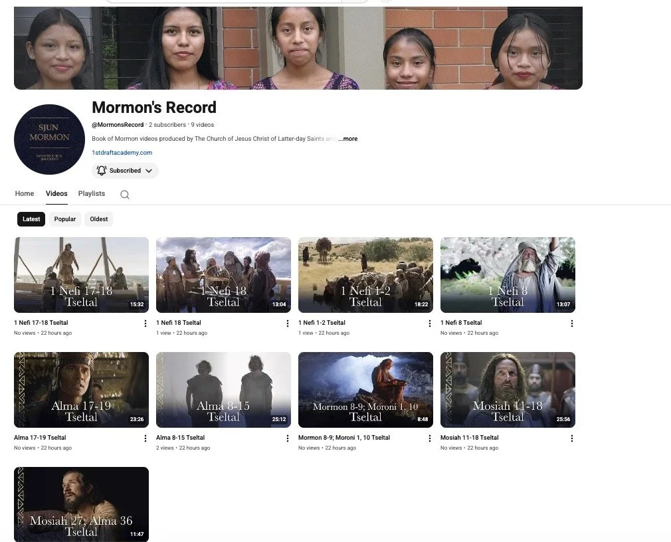Play the 1 Nefi 1-2 Tseltal thumbnail
The width and height of the screenshot is (671, 542).
click(365, 274)
